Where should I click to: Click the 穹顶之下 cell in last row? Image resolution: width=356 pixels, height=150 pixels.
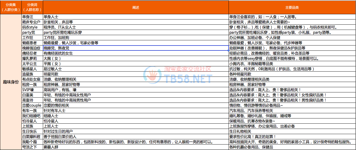tap(29, 147)
